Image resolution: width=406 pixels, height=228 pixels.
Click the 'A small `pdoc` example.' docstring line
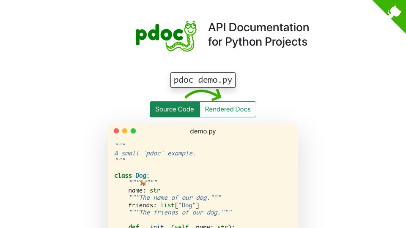point(155,153)
